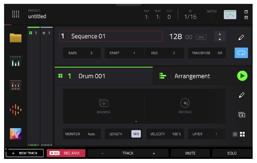Image resolution: width=257 pixels, height=163 pixels.
Task: Click the sequence pencil edit icon
Action: point(241,37)
